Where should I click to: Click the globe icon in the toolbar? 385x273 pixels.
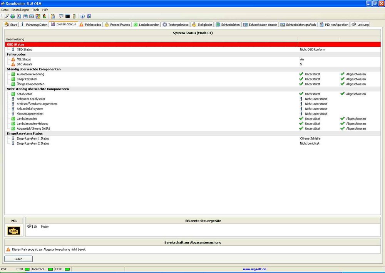point(12,17)
